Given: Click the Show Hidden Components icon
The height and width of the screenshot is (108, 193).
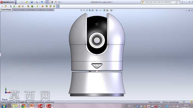Looking at the screenshot, I should pyautogui.click(x=28, y=6).
